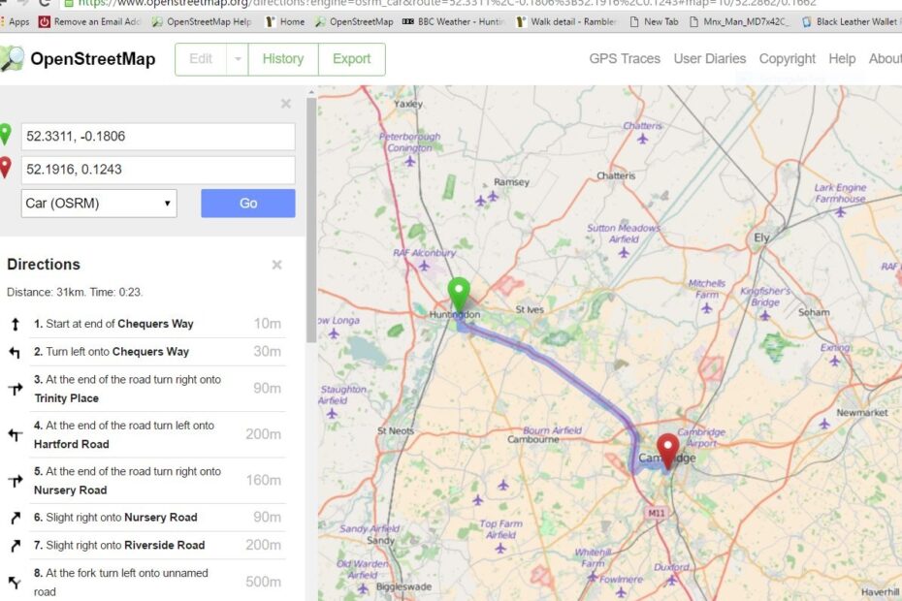Click slight-right icon for Riverside Road step
902x601 pixels.
coord(16,545)
